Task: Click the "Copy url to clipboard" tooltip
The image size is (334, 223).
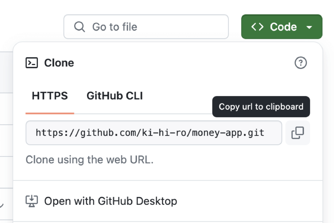Action: click(261, 107)
